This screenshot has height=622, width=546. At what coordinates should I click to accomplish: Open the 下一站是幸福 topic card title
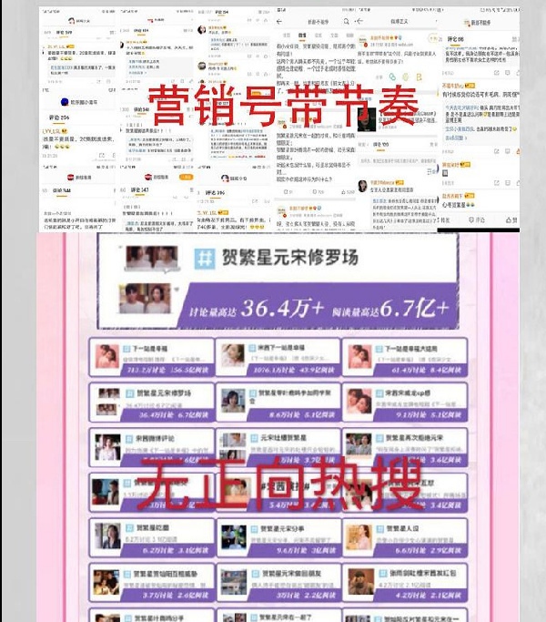[x=150, y=349]
